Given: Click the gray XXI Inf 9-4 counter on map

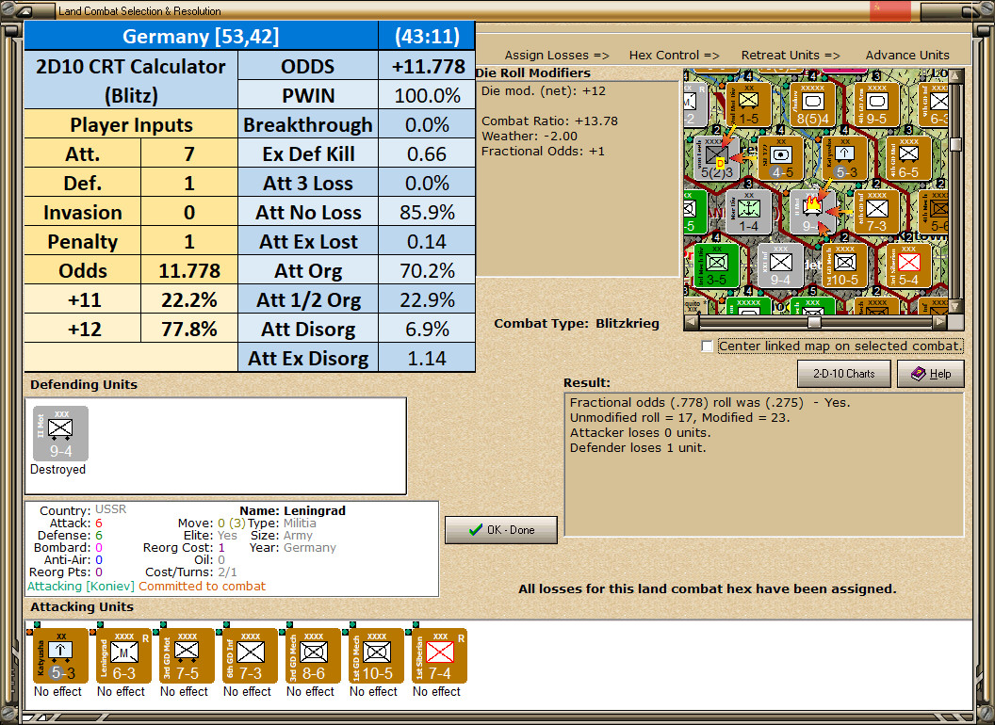Looking at the screenshot, I should pos(781,266).
